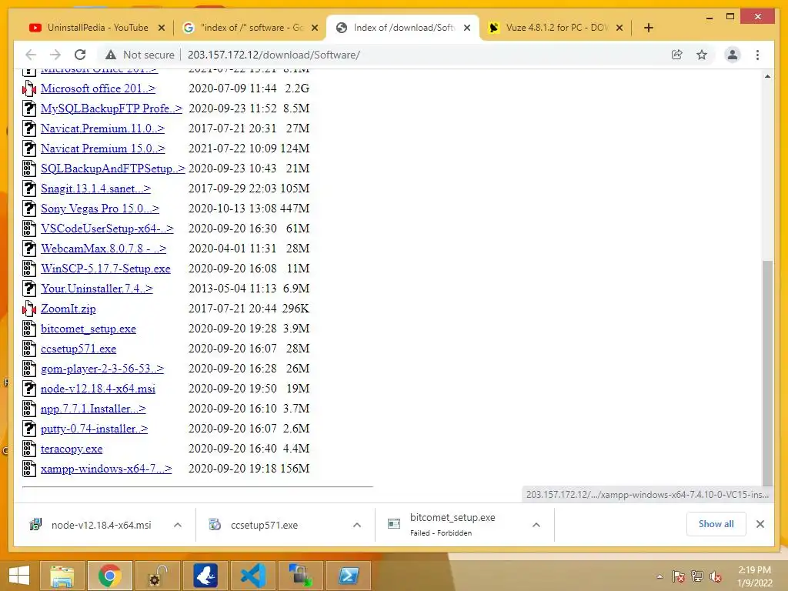Viewport: 788px width, 591px height.
Task: Click the binary icon beside WinSCP-5.17.7-Setup.exe
Action: point(29,269)
